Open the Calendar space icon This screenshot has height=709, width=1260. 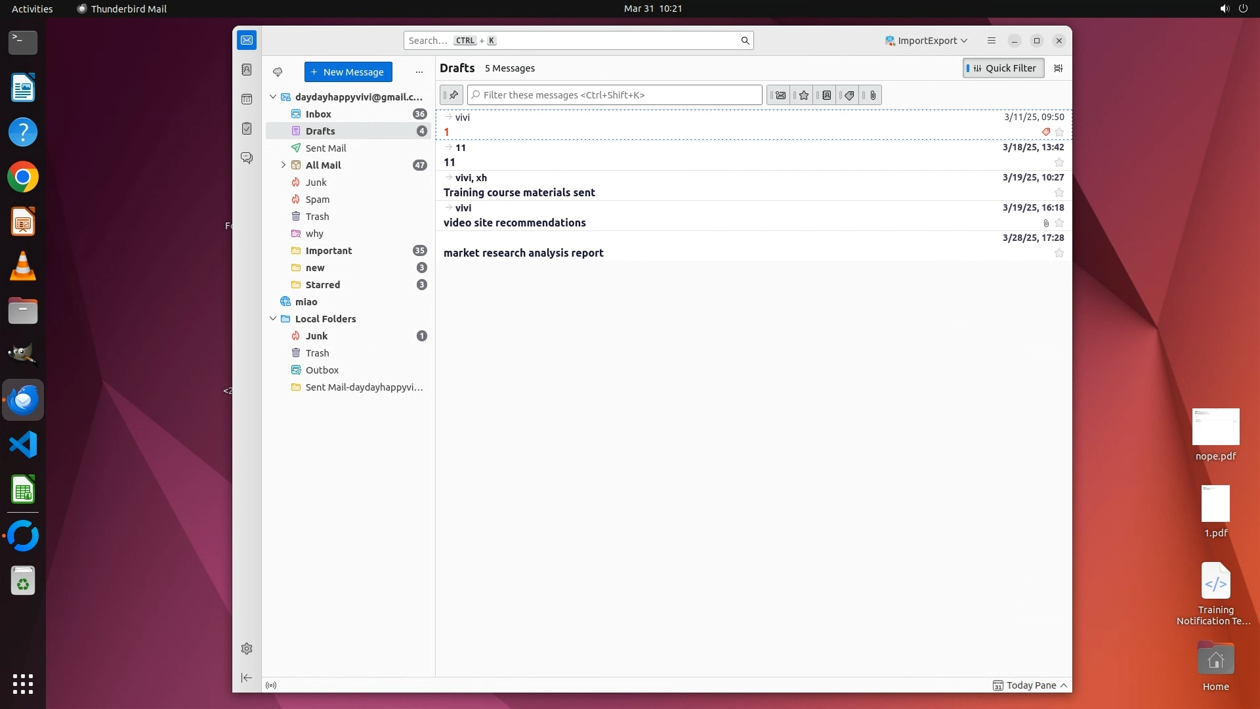click(247, 99)
